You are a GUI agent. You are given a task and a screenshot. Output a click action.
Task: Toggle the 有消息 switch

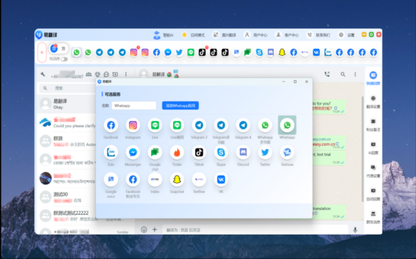(64, 59)
